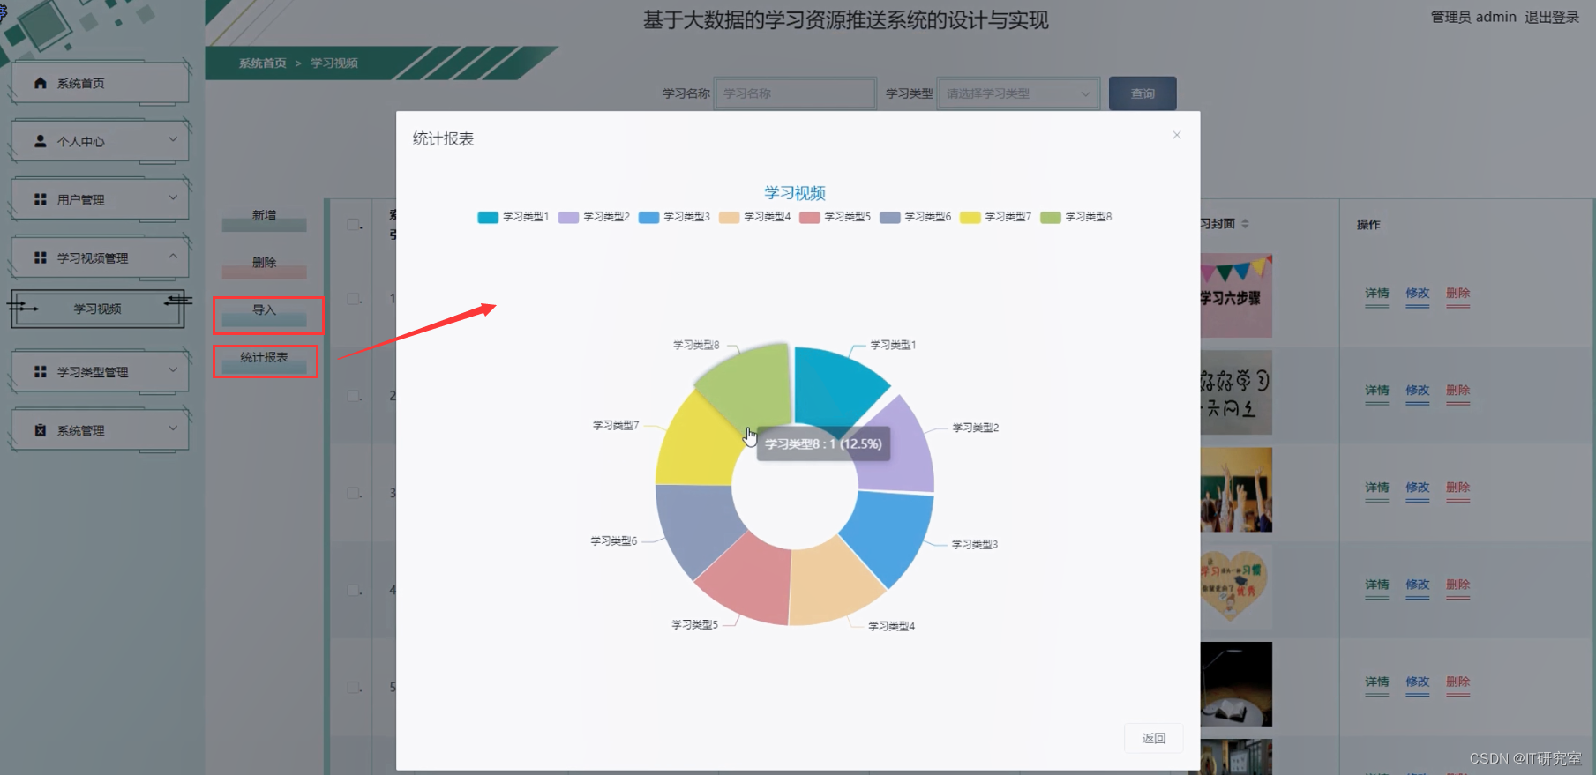
Task: Click 修改 in the raised-hands cover row
Action: click(x=1417, y=488)
